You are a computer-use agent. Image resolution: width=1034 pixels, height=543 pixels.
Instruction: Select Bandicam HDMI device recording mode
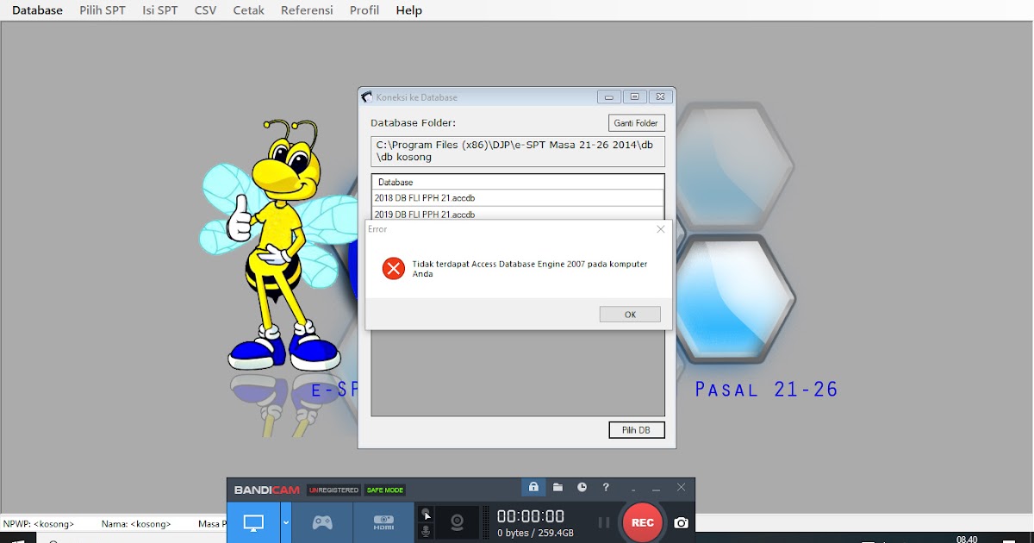pos(383,522)
